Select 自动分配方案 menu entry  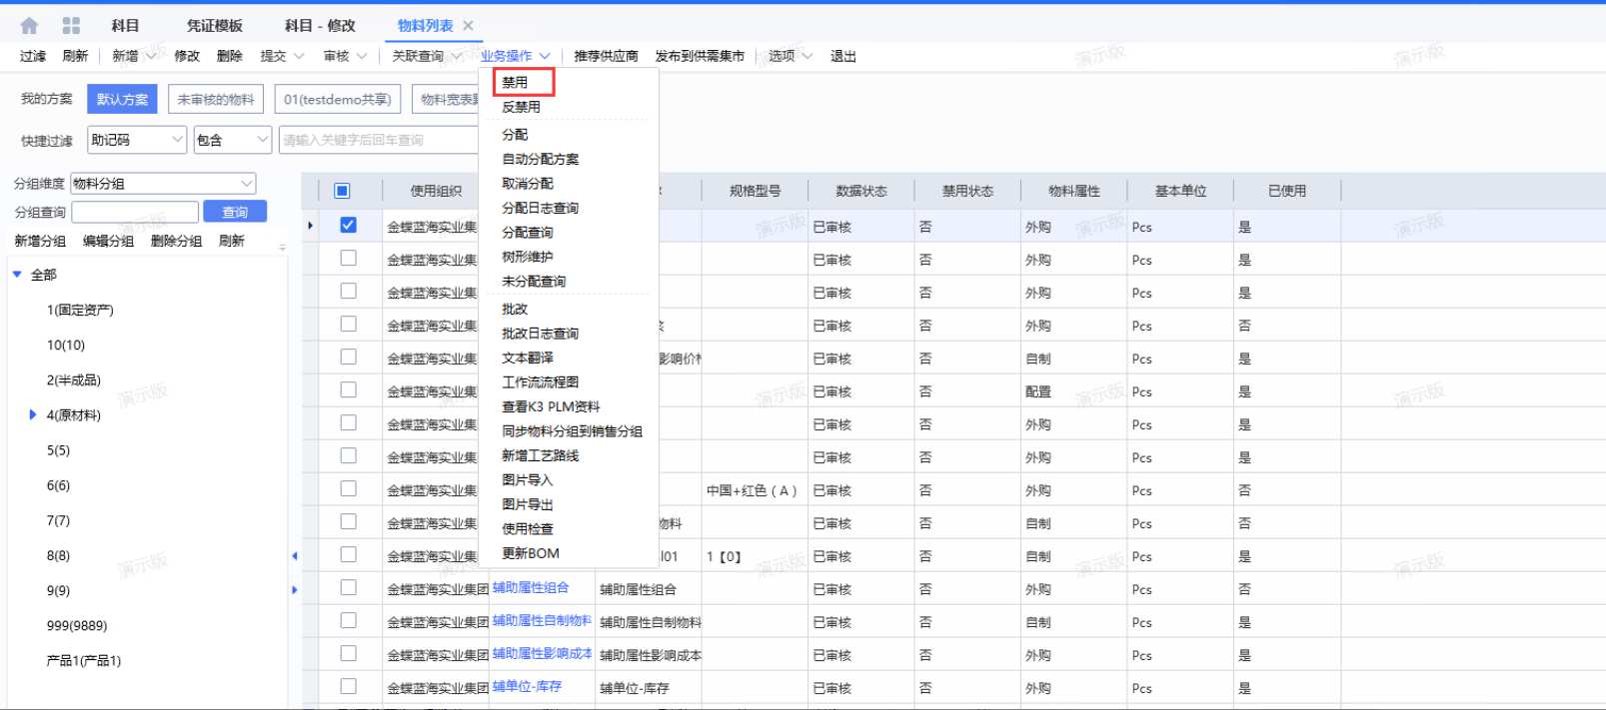tap(541, 159)
